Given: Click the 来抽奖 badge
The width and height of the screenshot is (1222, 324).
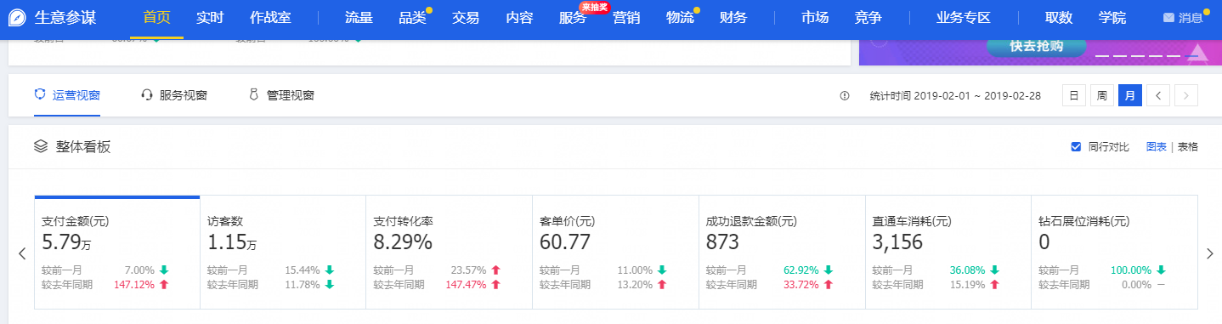Looking at the screenshot, I should point(595,7).
